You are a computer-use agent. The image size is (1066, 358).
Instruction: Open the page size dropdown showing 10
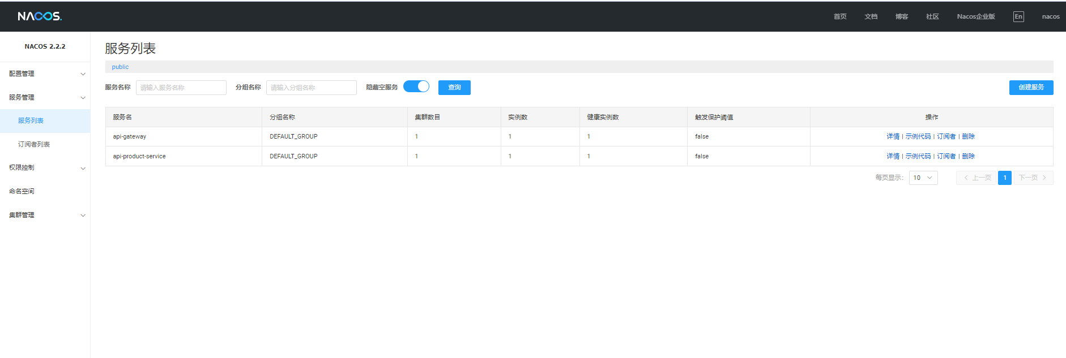tap(923, 178)
